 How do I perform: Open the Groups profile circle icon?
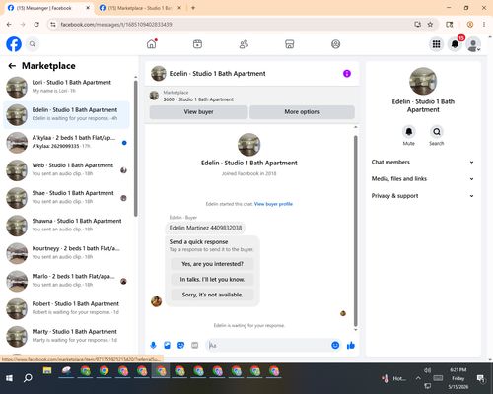coord(335,44)
